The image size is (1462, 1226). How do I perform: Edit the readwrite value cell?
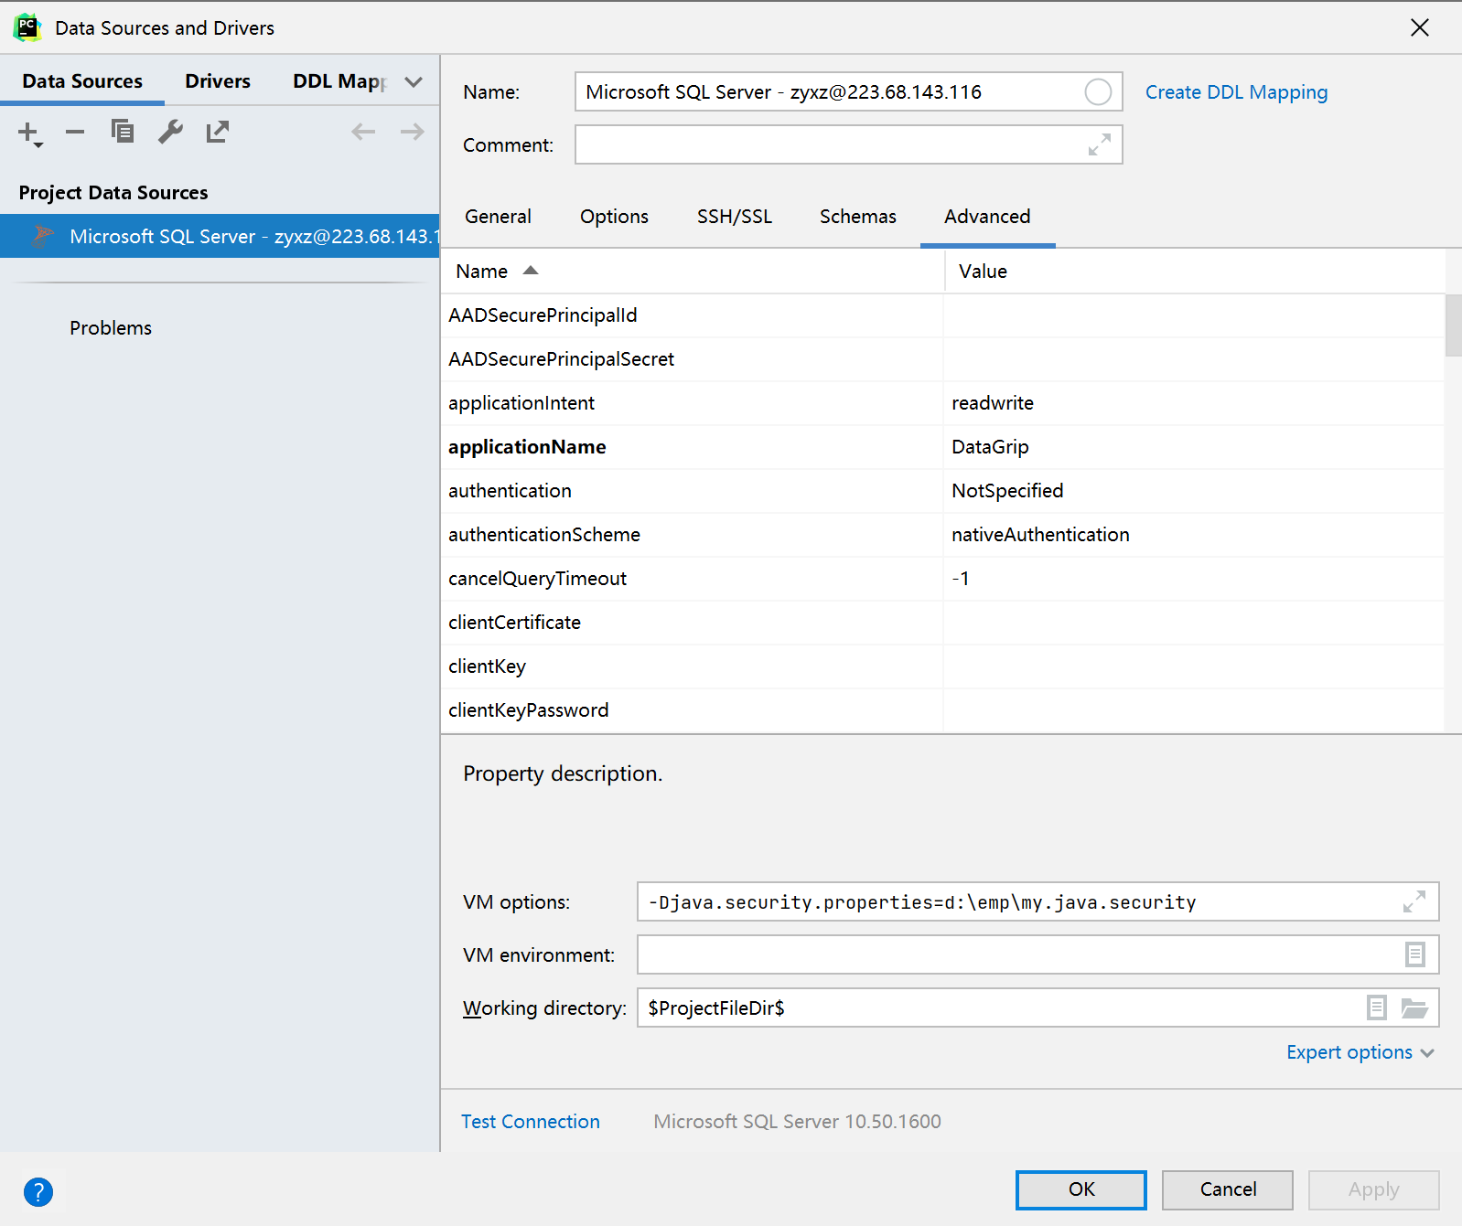pyautogui.click(x=1194, y=403)
